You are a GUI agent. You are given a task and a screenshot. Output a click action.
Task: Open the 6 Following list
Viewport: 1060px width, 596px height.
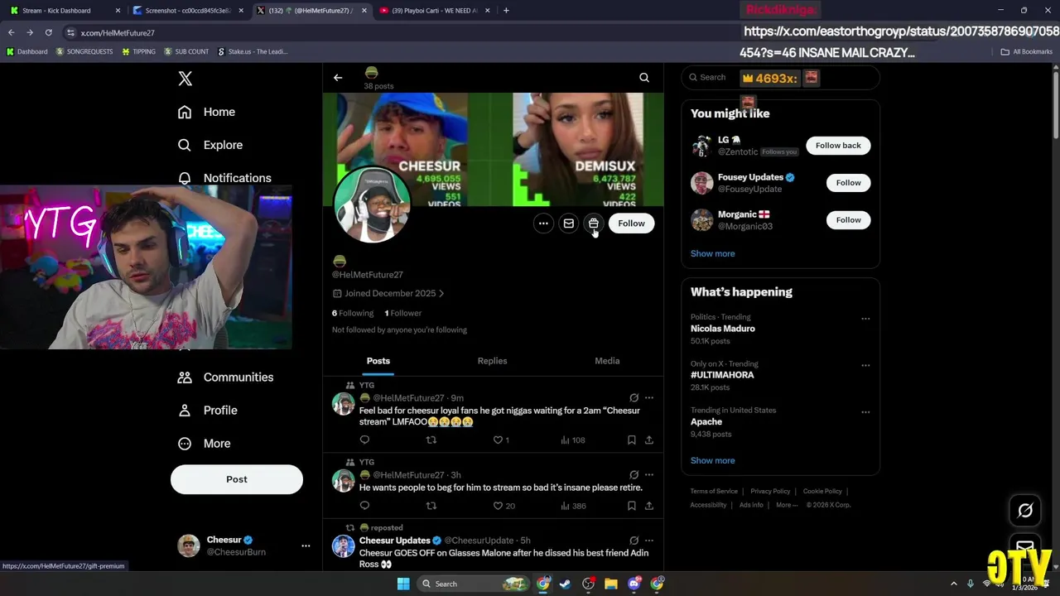[353, 314]
